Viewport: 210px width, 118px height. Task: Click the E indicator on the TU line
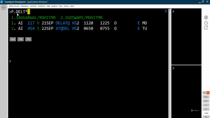[x=139, y=29]
